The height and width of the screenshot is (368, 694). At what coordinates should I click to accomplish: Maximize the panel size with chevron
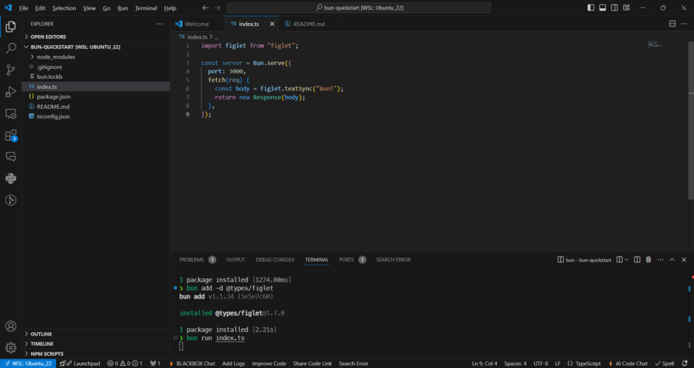[x=672, y=260]
